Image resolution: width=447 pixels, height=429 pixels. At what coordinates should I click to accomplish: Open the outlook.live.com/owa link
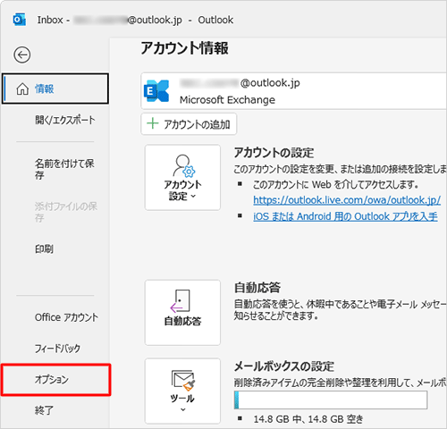point(347,200)
